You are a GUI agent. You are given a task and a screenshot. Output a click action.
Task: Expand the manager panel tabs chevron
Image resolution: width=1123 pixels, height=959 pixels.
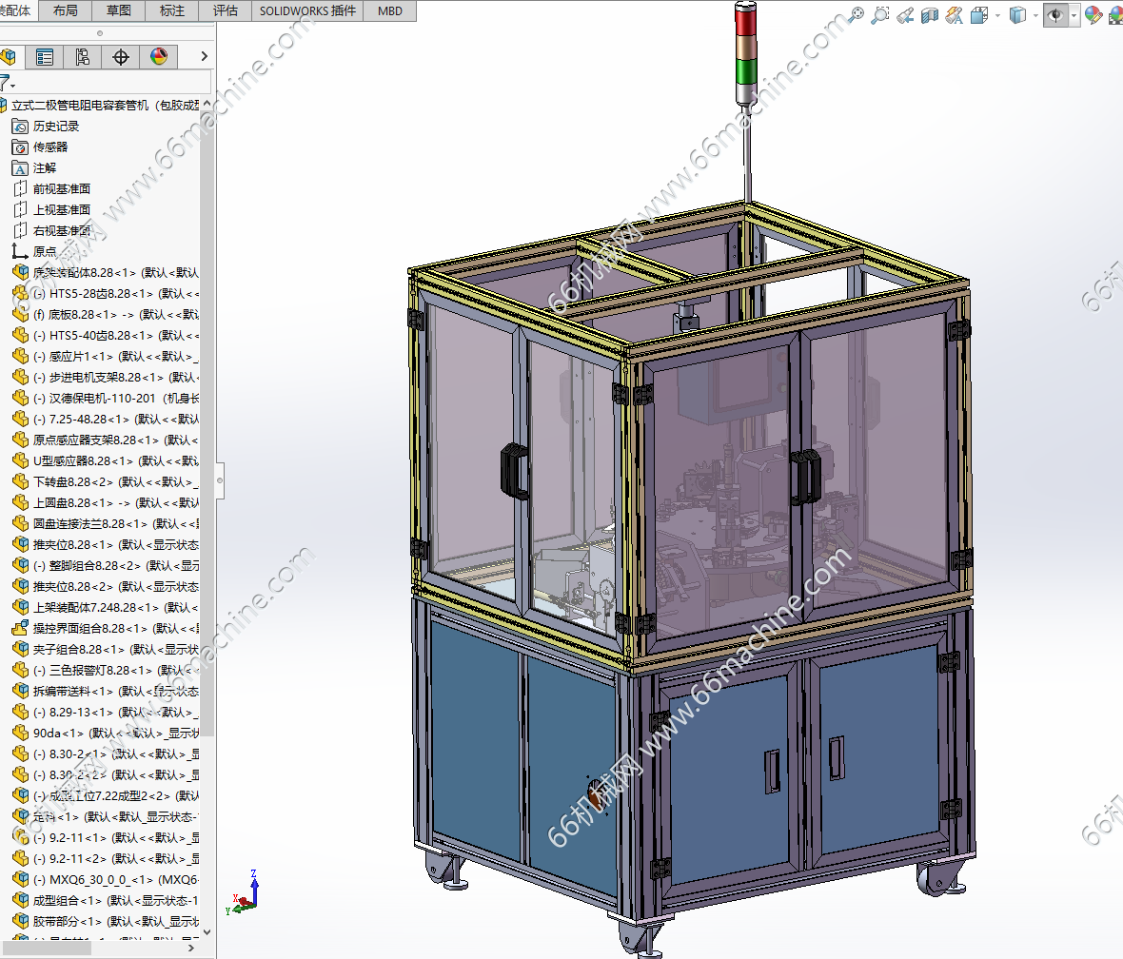[x=204, y=57]
